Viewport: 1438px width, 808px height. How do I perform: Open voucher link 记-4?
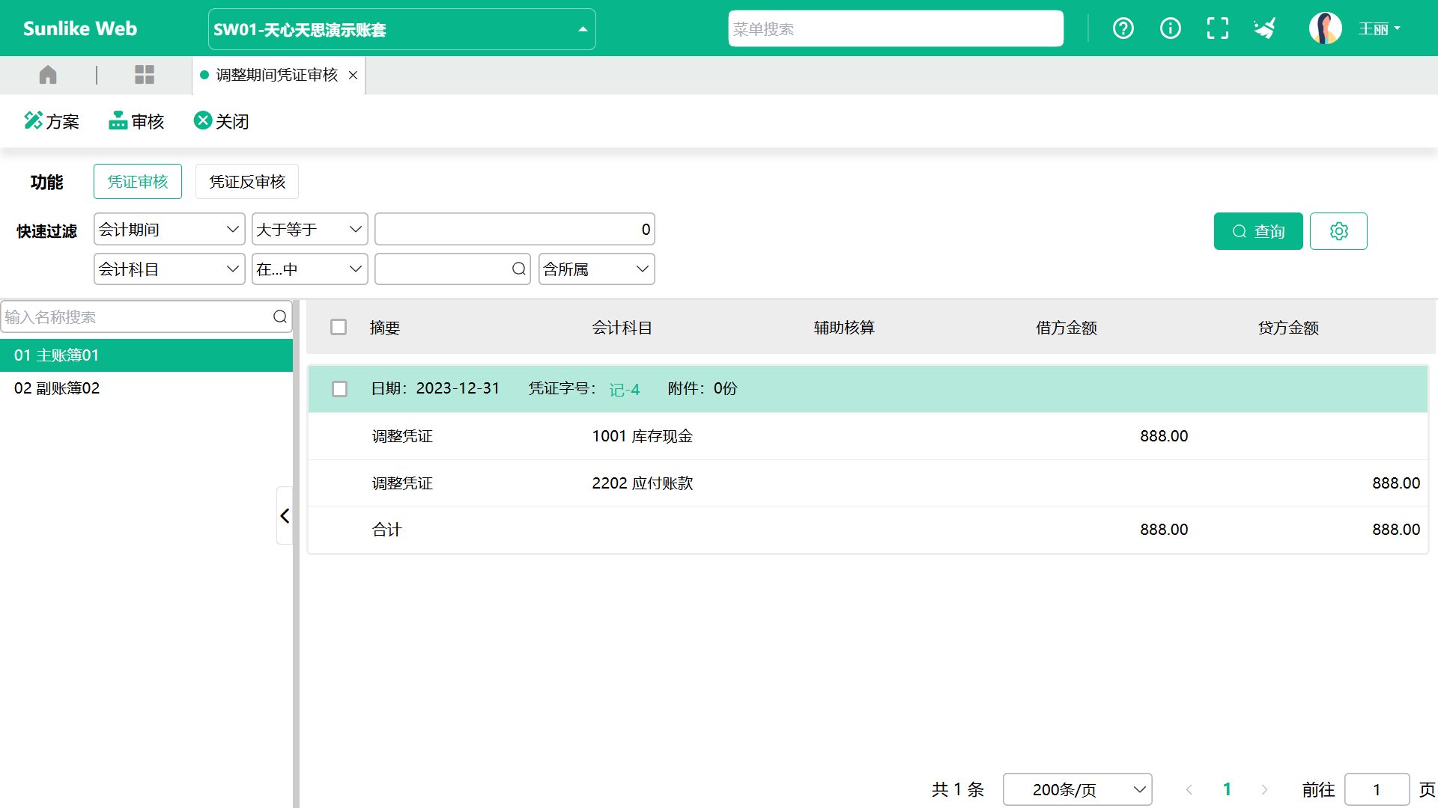(625, 390)
